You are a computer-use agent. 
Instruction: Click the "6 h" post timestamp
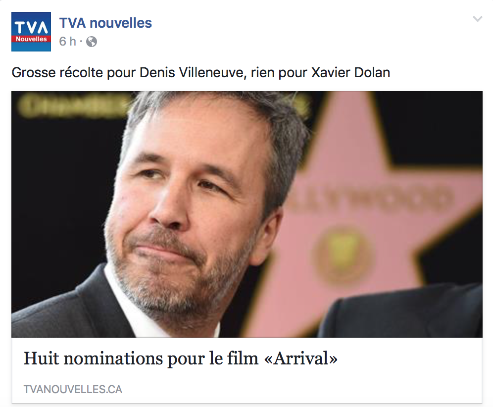tap(68, 42)
